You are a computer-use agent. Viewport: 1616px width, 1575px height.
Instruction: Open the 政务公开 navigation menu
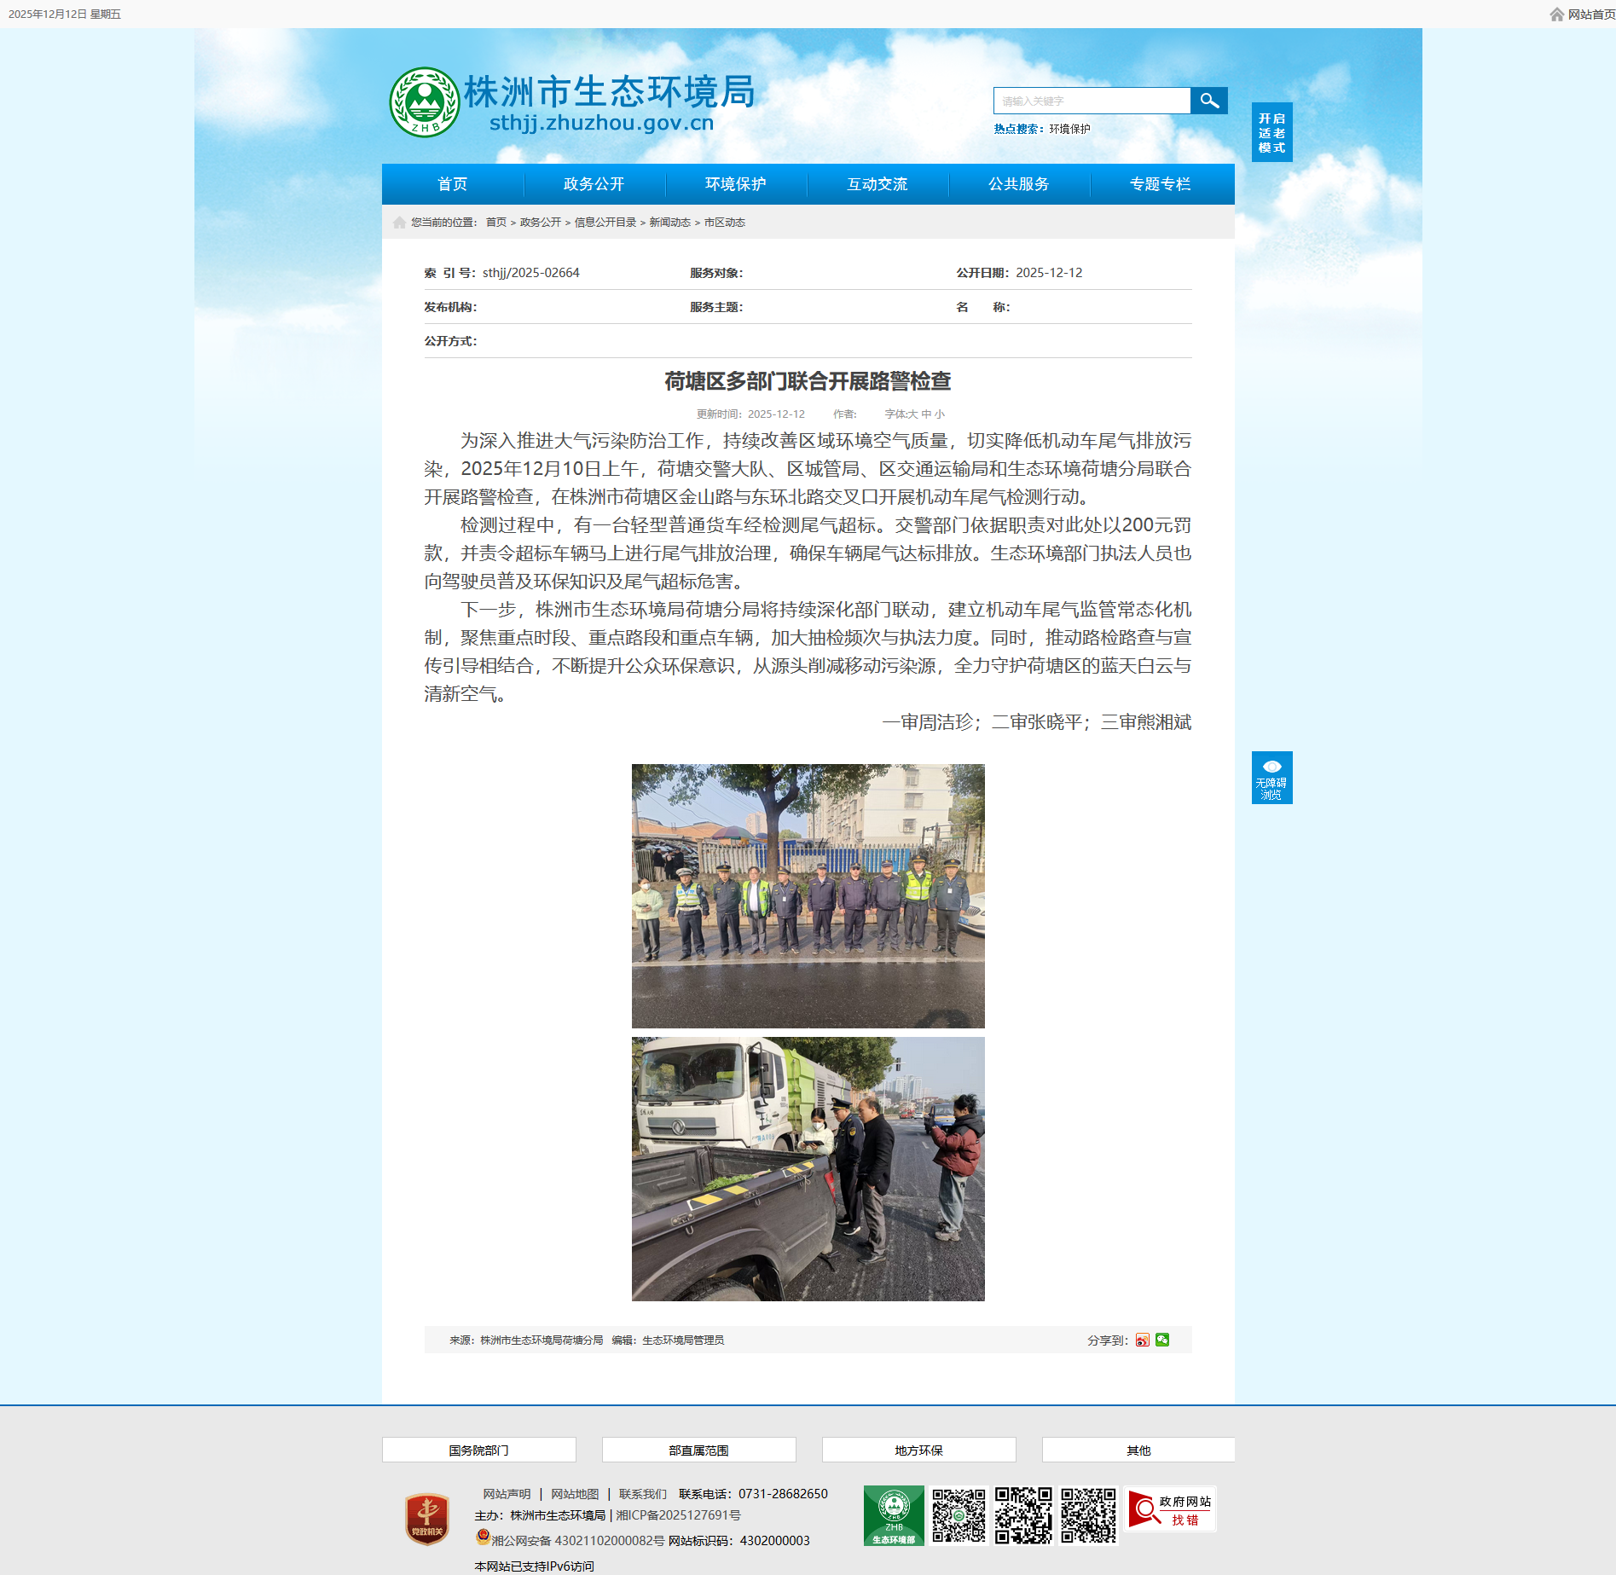[x=594, y=184]
